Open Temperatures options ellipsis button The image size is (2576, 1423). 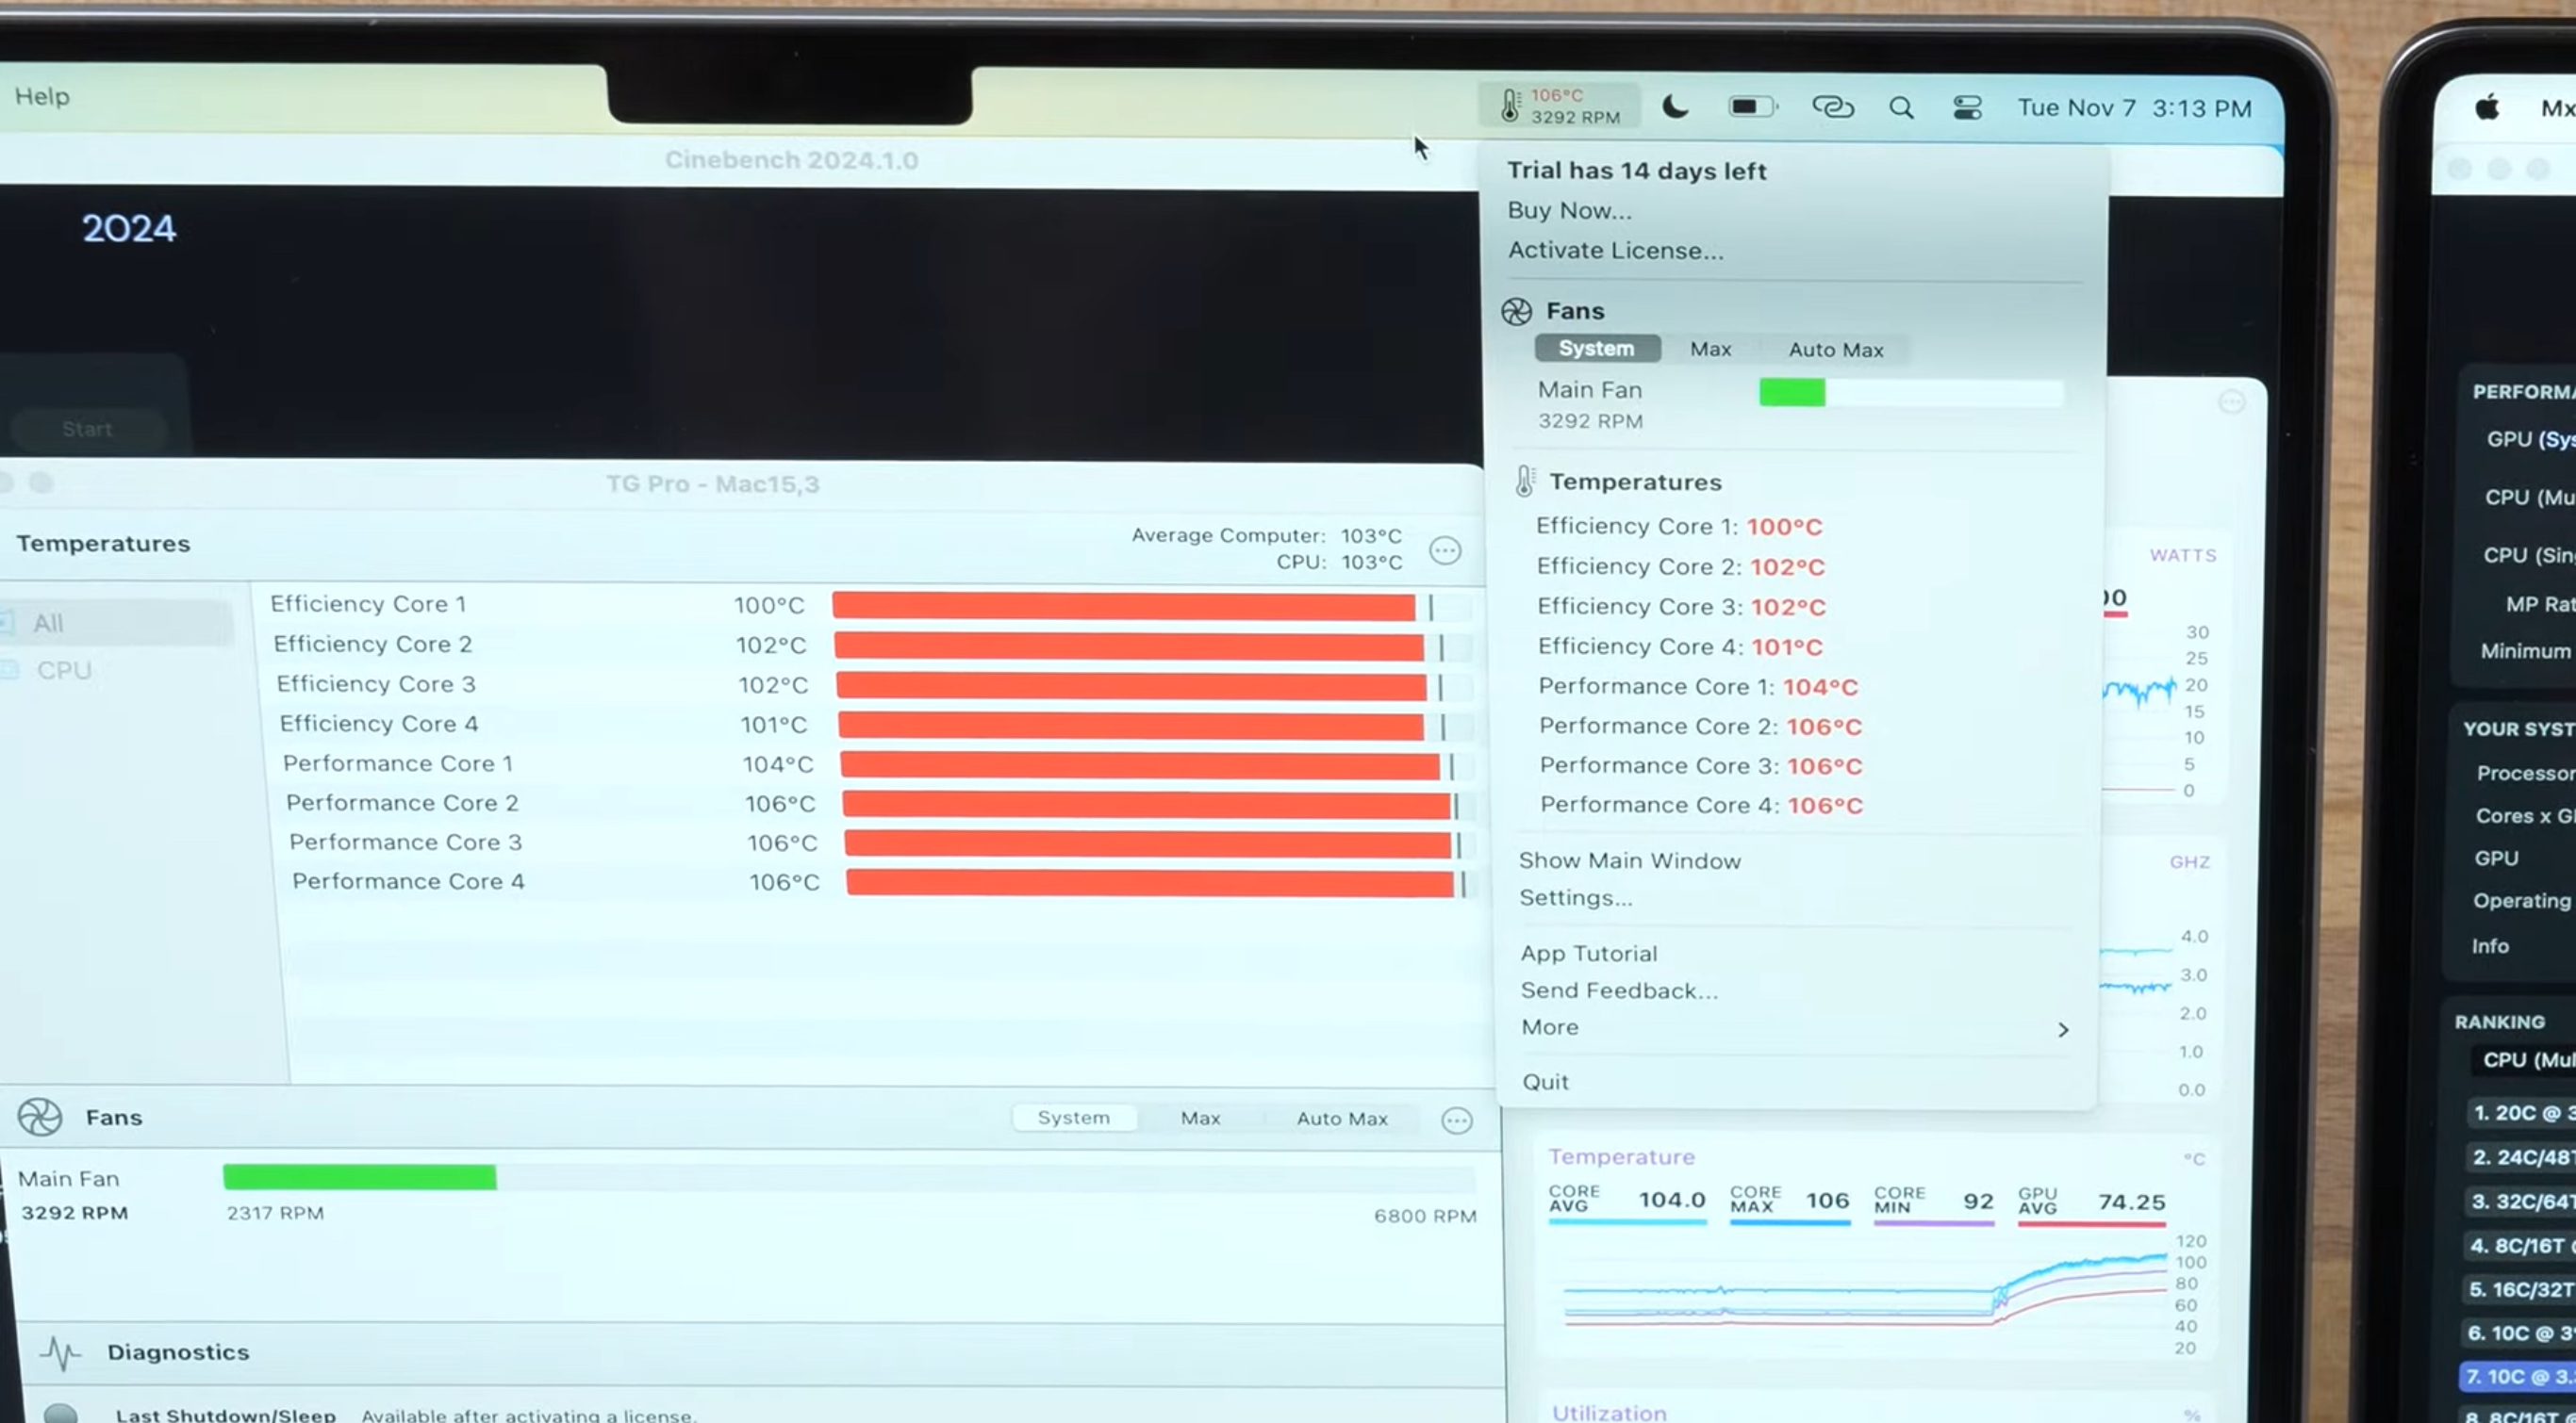pyautogui.click(x=1444, y=550)
